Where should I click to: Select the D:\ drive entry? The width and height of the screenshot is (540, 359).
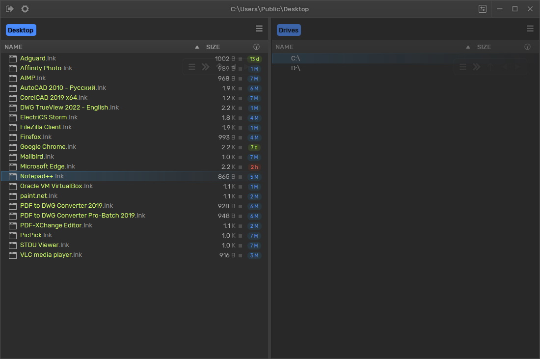(x=296, y=68)
